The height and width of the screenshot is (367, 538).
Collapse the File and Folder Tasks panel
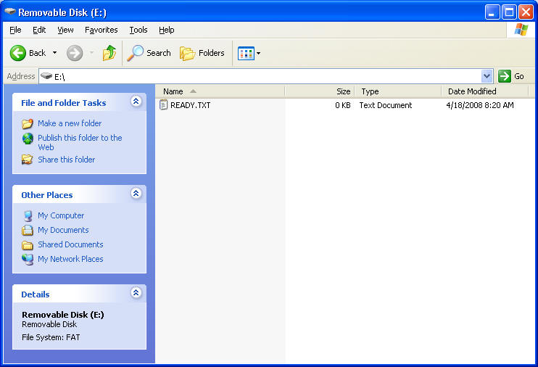(136, 102)
